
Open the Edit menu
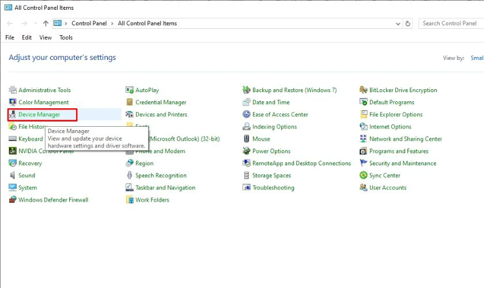(27, 37)
